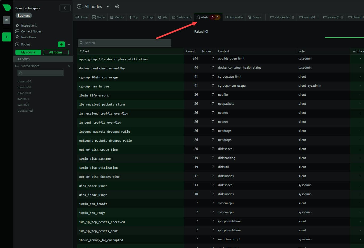This screenshot has height=248, width=364.
Task: Select the My rooms filter
Action: point(28,53)
